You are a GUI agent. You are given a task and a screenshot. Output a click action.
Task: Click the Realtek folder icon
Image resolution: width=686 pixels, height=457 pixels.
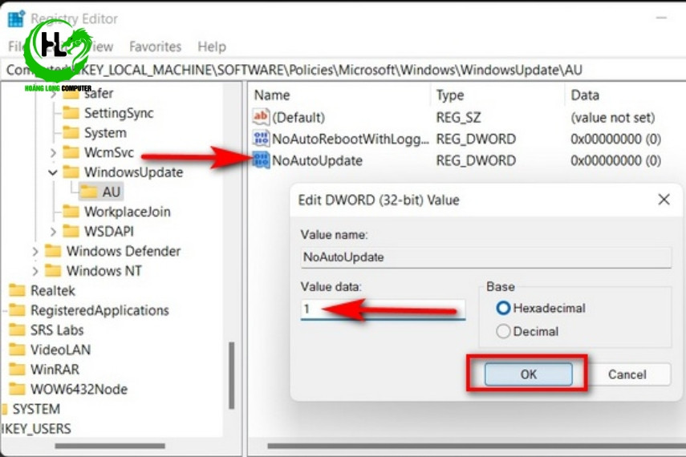point(17,290)
